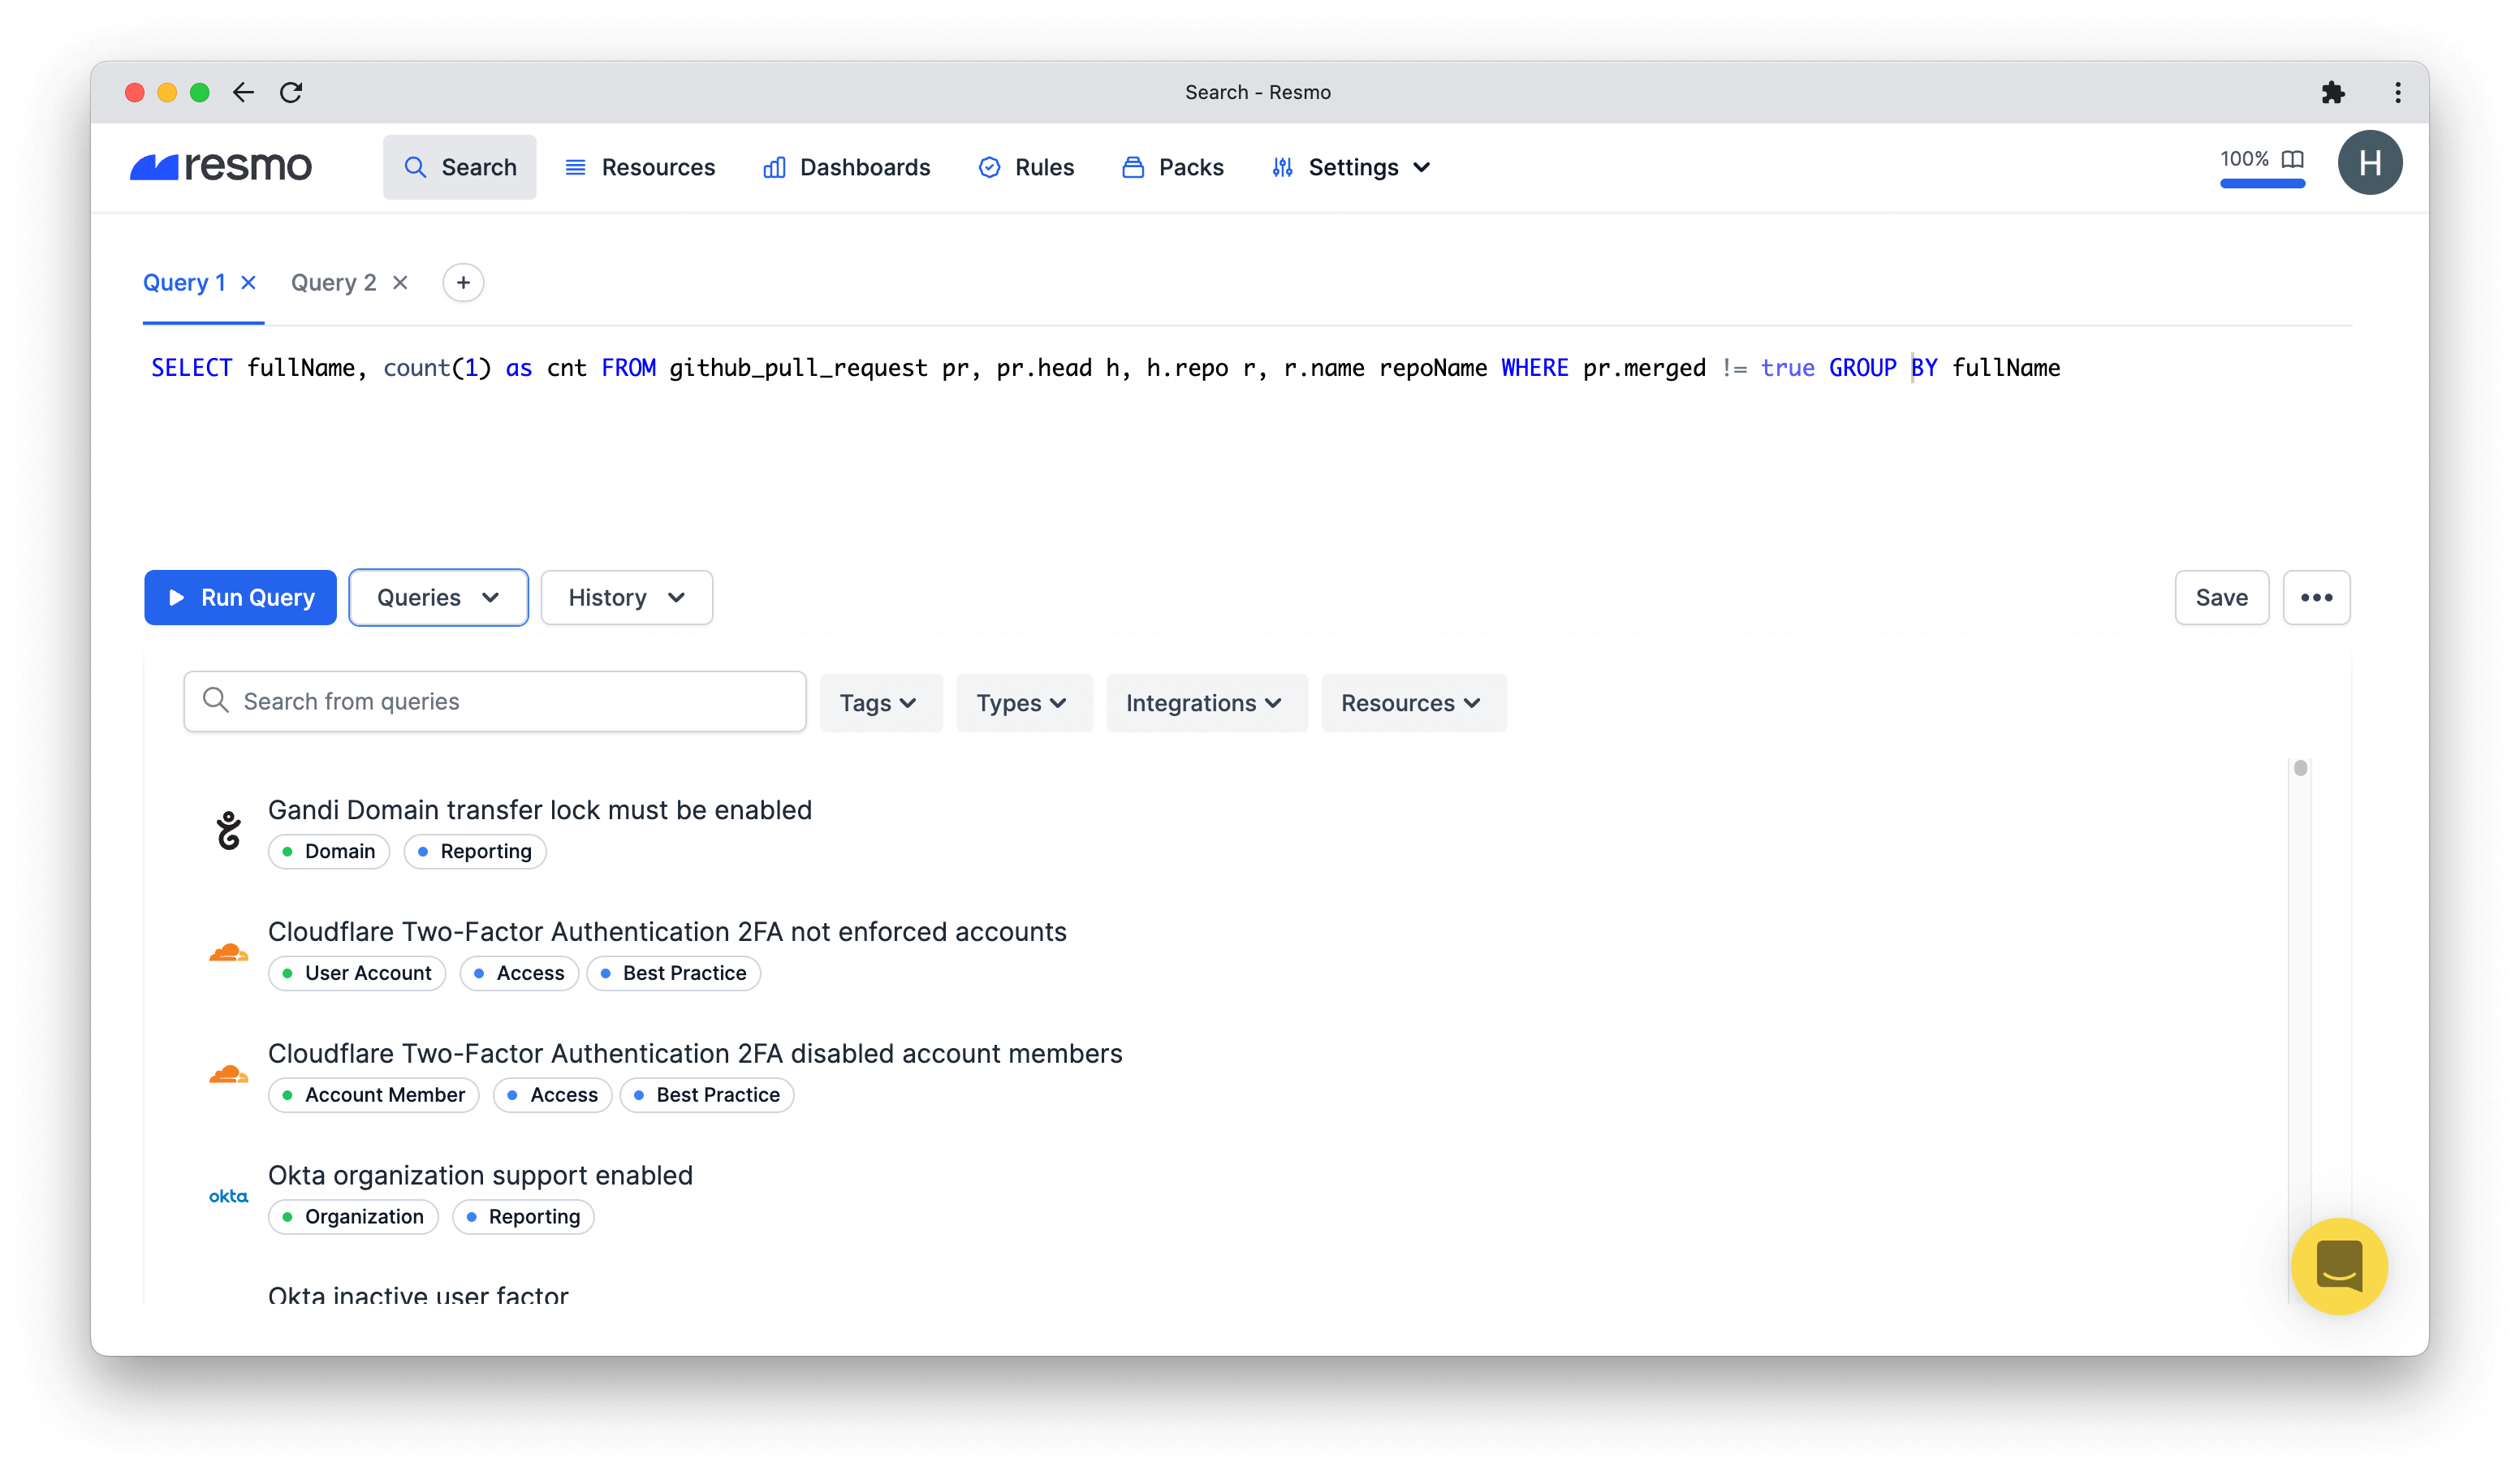Screen dimensions: 2520x1476
Task: Open the yellow chat support widget
Action: click(2339, 1266)
